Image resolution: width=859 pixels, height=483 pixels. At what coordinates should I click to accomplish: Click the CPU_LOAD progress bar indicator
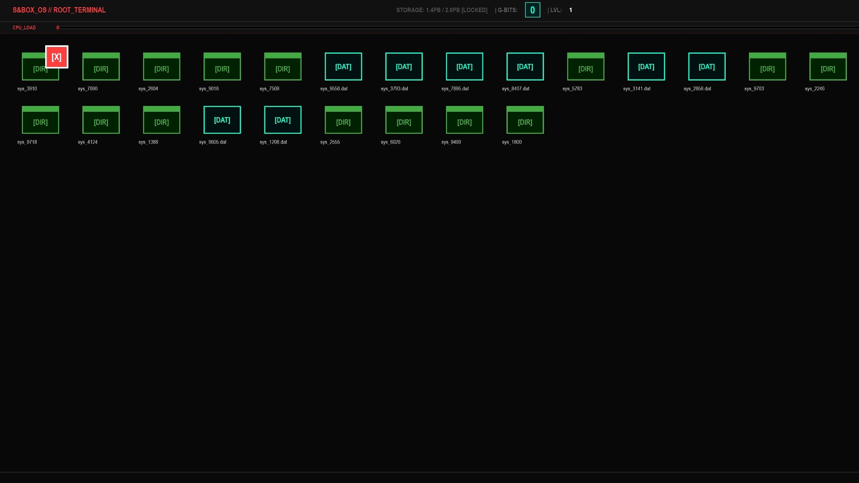pyautogui.click(x=58, y=28)
